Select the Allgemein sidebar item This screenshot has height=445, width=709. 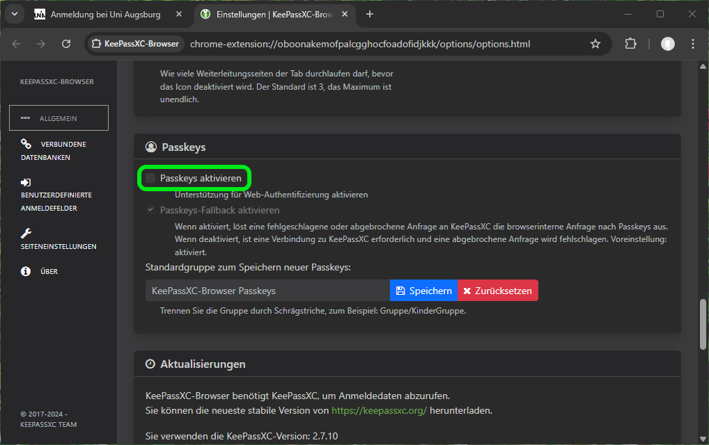point(59,118)
